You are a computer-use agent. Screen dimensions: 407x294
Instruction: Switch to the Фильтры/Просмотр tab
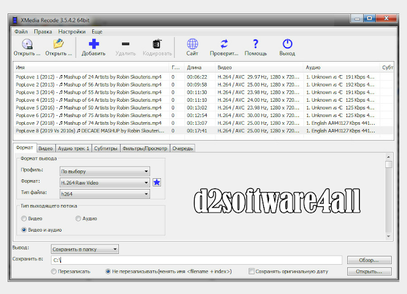(x=145, y=148)
